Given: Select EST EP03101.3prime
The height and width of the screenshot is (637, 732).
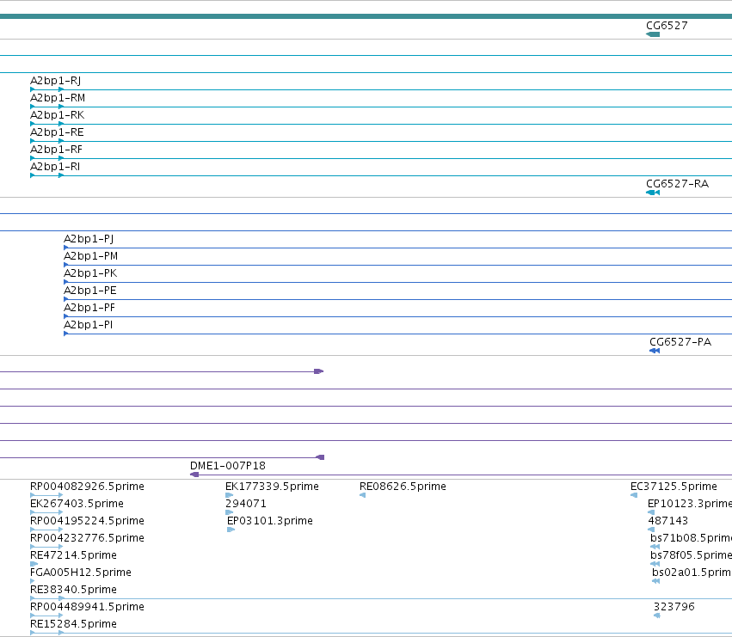Looking at the screenshot, I should [x=270, y=521].
